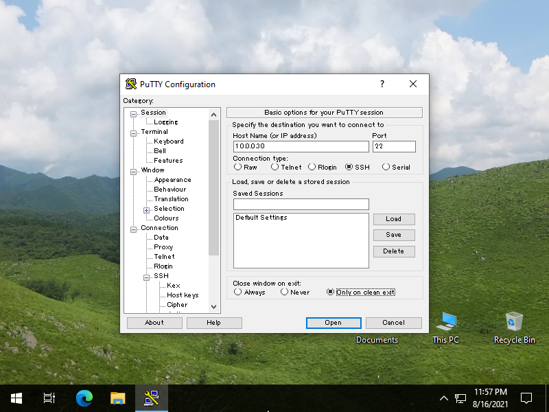
Task: Collapse the Terminal tree node
Action: click(133, 133)
